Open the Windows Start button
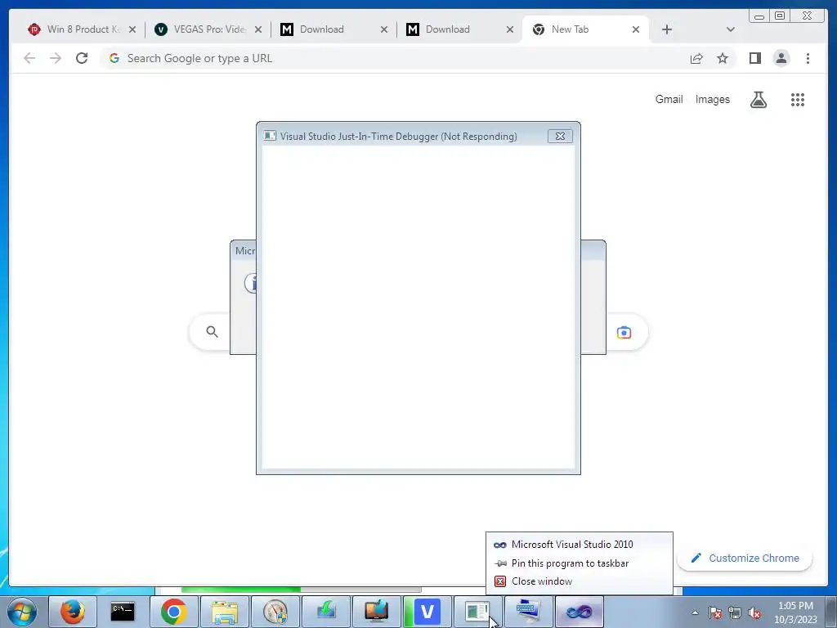This screenshot has height=628, width=837. (x=22, y=612)
